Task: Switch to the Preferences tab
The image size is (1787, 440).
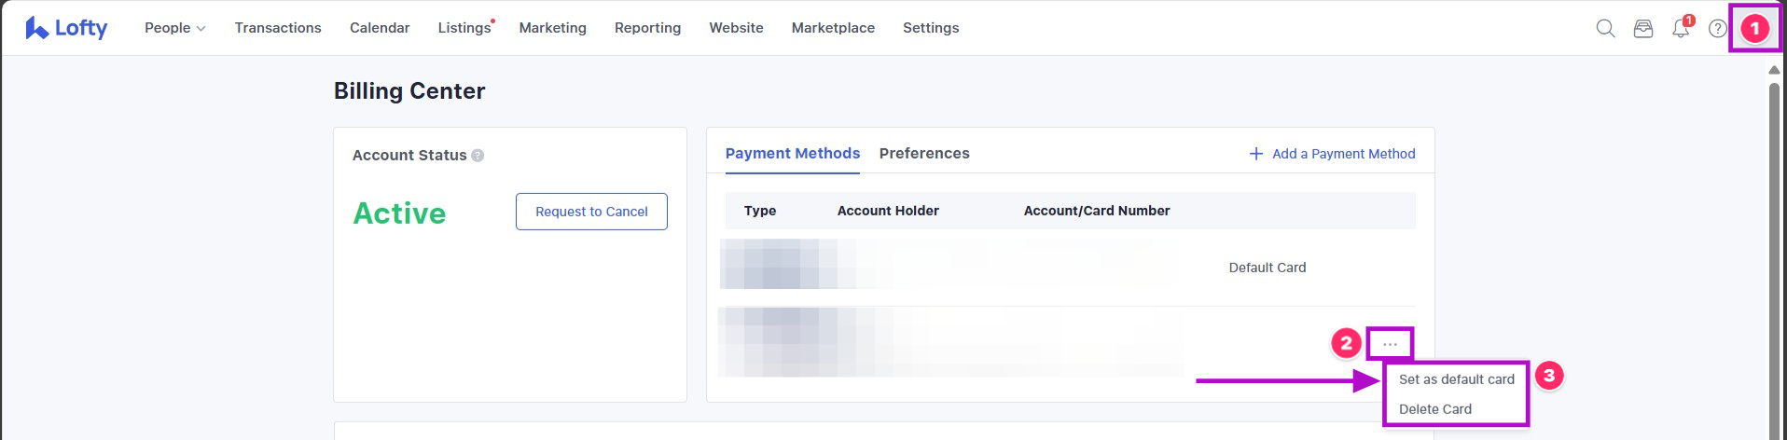Action: coord(924,153)
